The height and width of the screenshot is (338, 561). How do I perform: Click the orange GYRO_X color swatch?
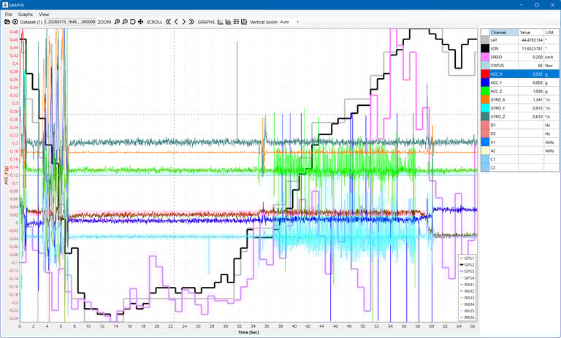pos(484,99)
